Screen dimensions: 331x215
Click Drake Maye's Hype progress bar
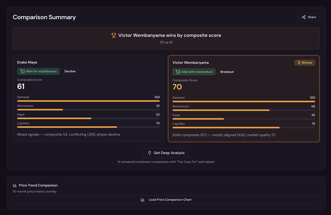click(x=88, y=118)
